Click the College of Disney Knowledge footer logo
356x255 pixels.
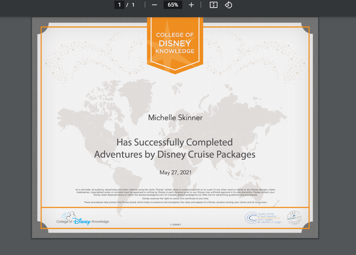(83, 218)
